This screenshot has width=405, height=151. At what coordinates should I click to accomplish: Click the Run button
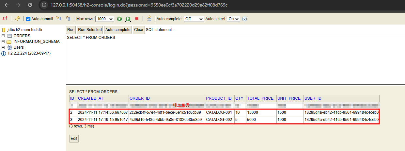tap(71, 30)
